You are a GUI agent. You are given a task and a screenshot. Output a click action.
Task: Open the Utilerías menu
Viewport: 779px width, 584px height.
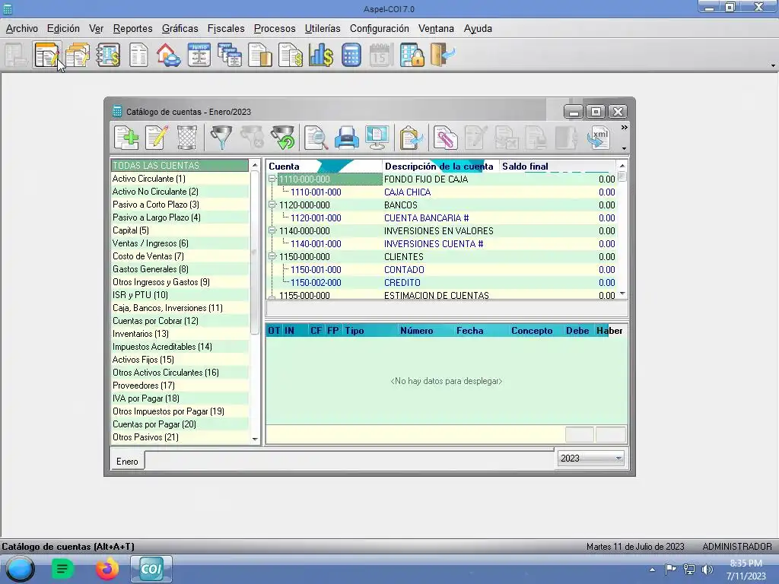(x=323, y=29)
